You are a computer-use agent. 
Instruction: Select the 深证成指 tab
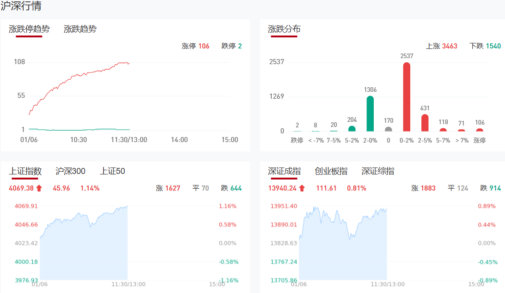click(284, 171)
